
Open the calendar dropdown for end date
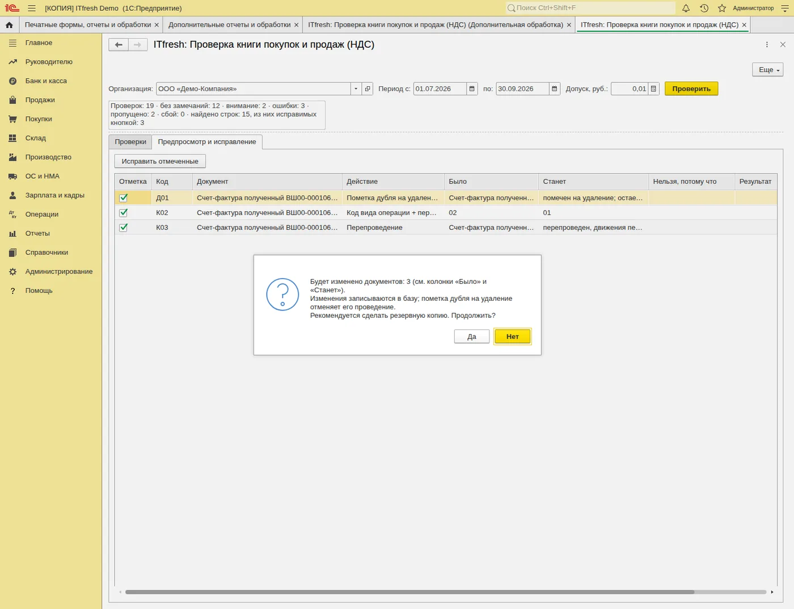pos(555,89)
